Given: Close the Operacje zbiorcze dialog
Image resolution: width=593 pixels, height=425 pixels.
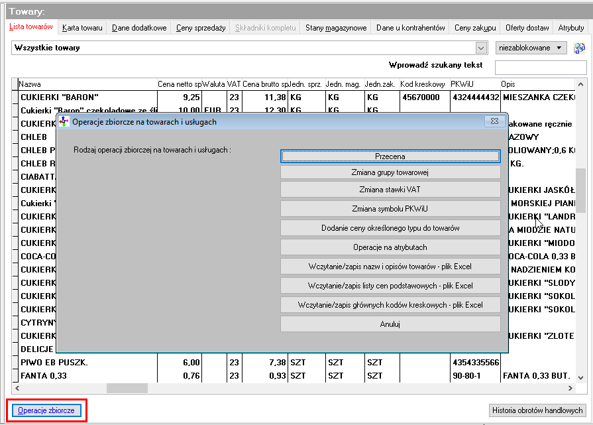Looking at the screenshot, I should (x=494, y=121).
